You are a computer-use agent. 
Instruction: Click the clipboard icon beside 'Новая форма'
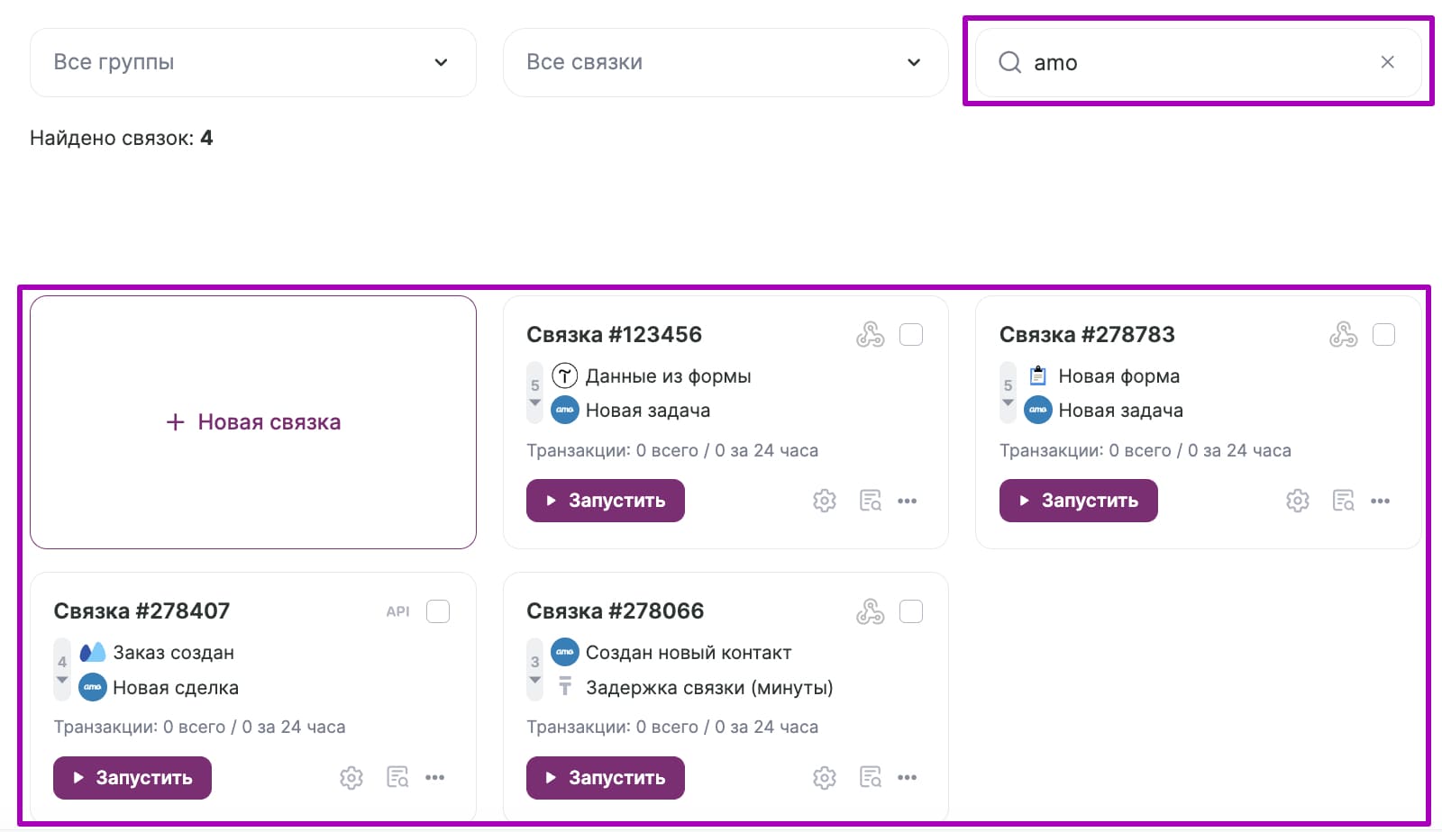[x=1038, y=375]
